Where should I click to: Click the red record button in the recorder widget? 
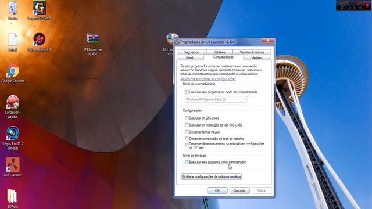367,6
